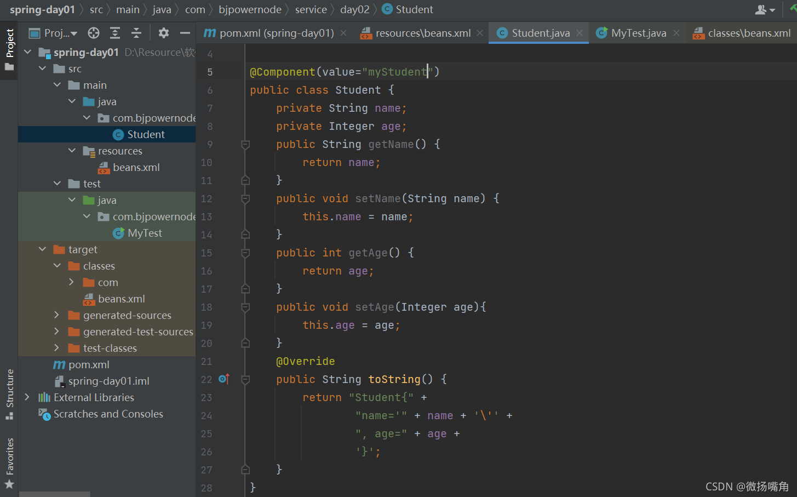
Task: Click spring-day01 in breadcrumb bar
Action: (x=42, y=9)
